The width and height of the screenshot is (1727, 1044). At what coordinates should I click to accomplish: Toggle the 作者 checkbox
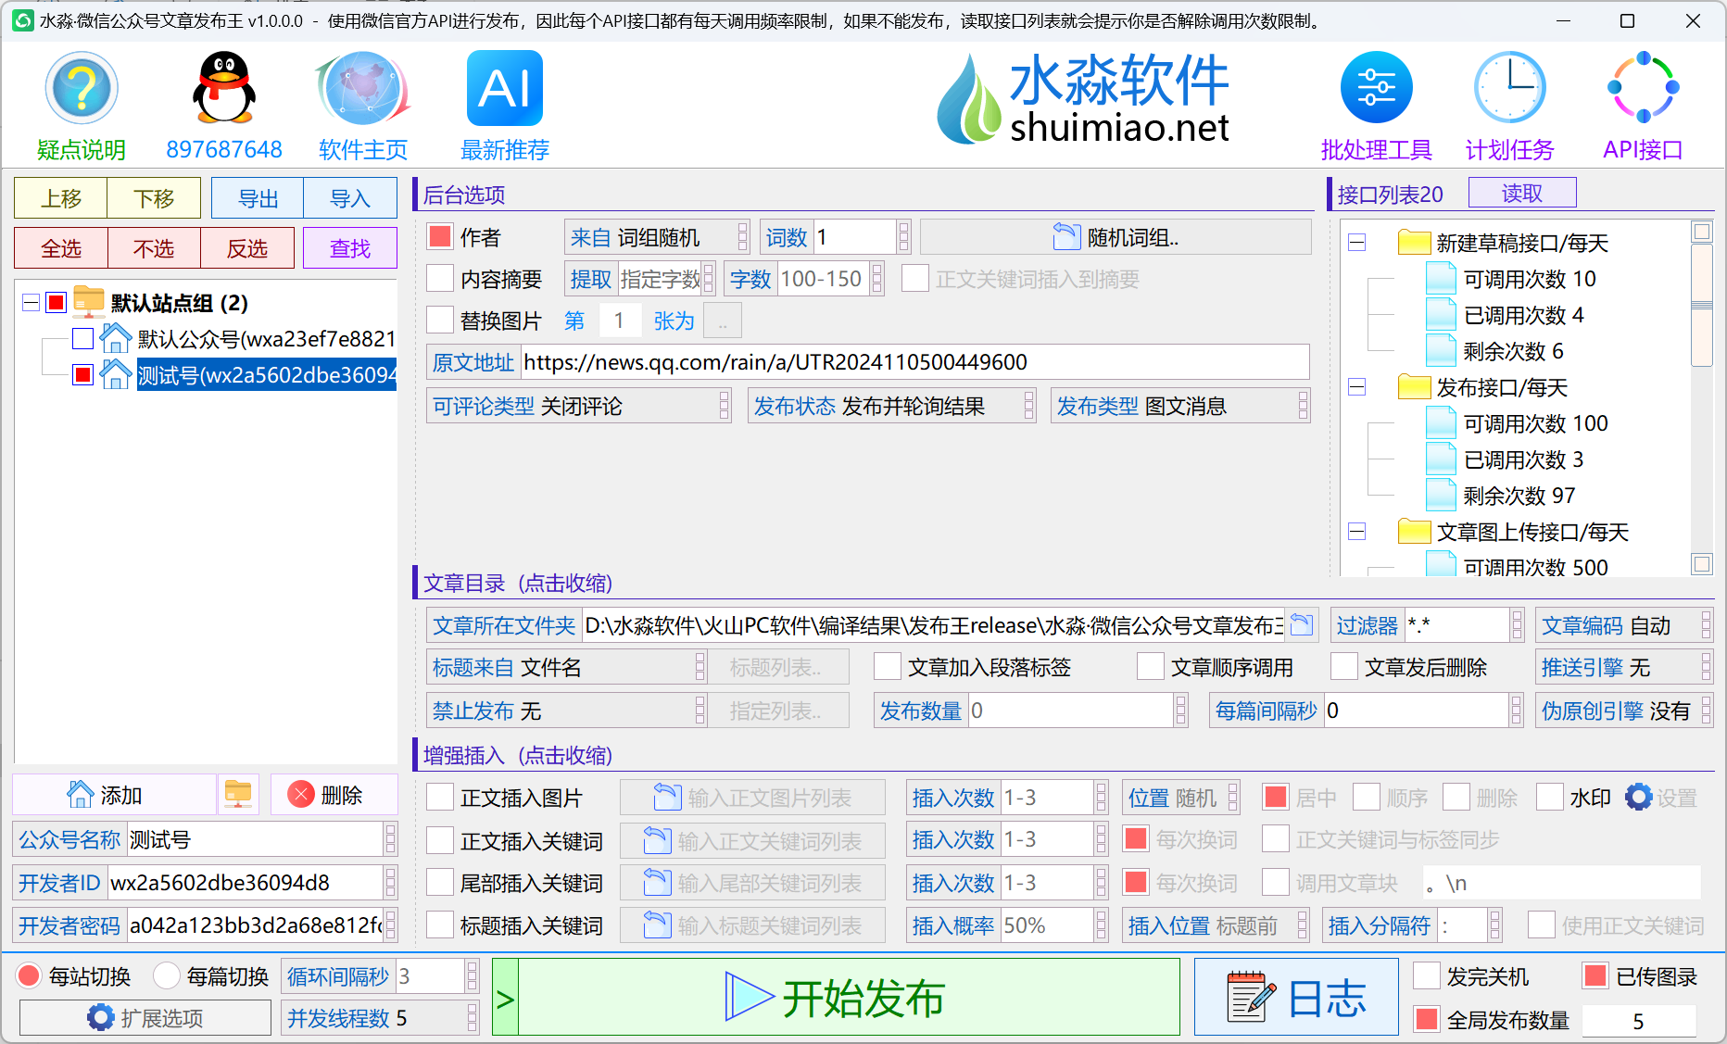[x=440, y=237]
